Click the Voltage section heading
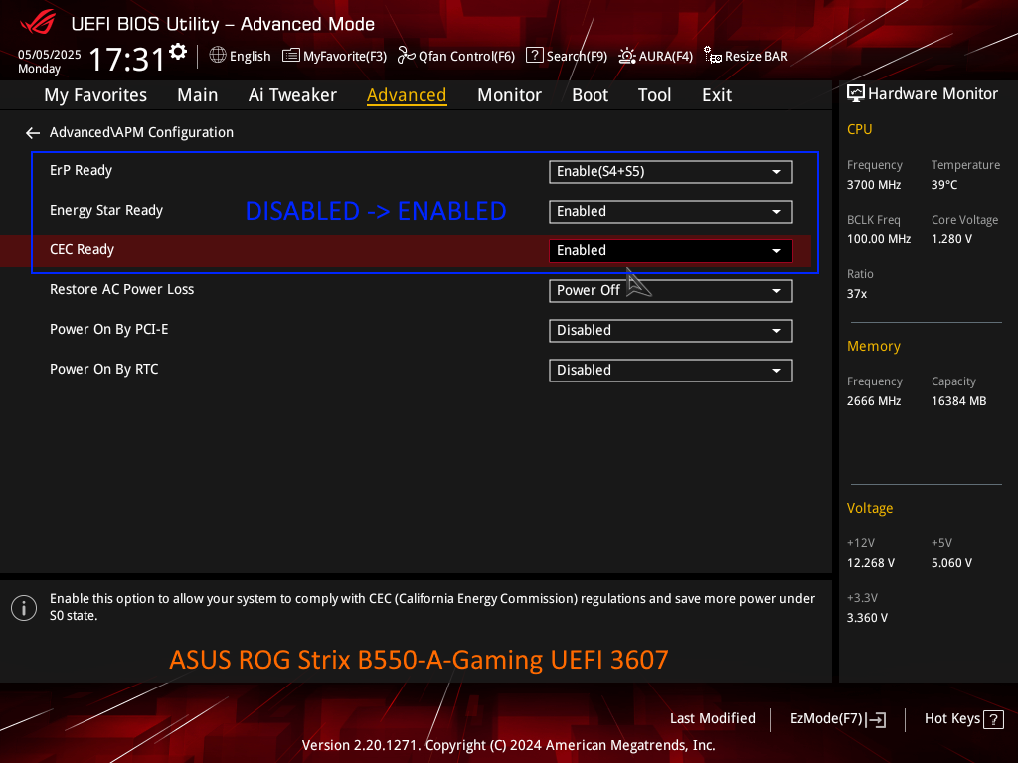The width and height of the screenshot is (1018, 763). [x=870, y=508]
